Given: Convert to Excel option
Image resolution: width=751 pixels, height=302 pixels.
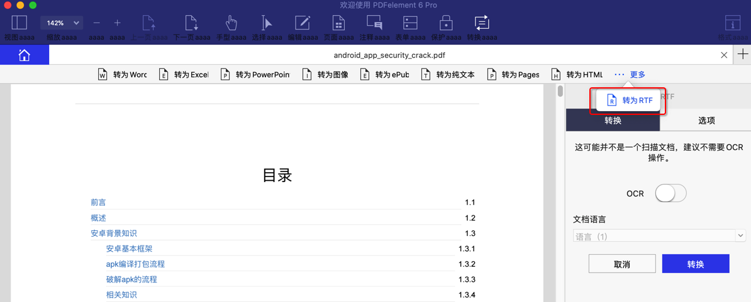Looking at the screenshot, I should coord(184,75).
